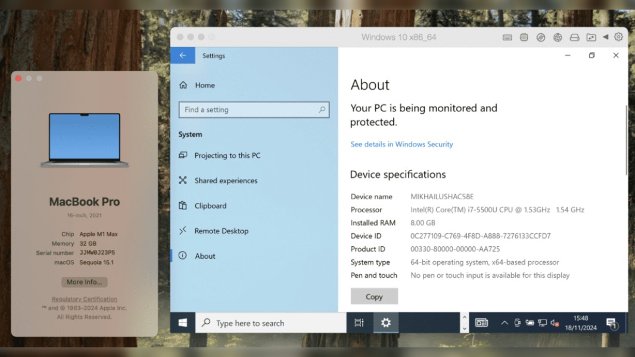This screenshot has width=635, height=357.
Task: Click the disk drive icon in the VM toolbar
Action: point(574,37)
